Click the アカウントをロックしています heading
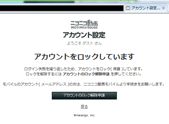 [84, 56]
